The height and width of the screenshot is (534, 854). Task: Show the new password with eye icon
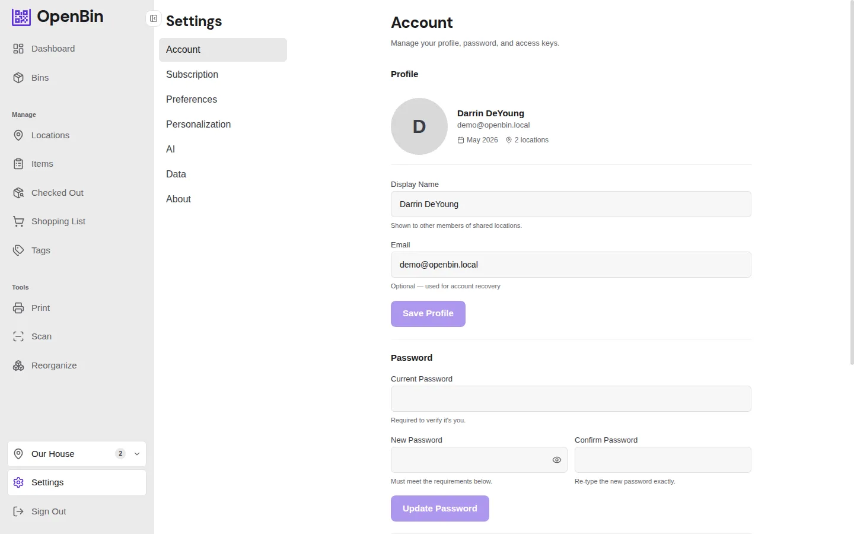tap(557, 460)
